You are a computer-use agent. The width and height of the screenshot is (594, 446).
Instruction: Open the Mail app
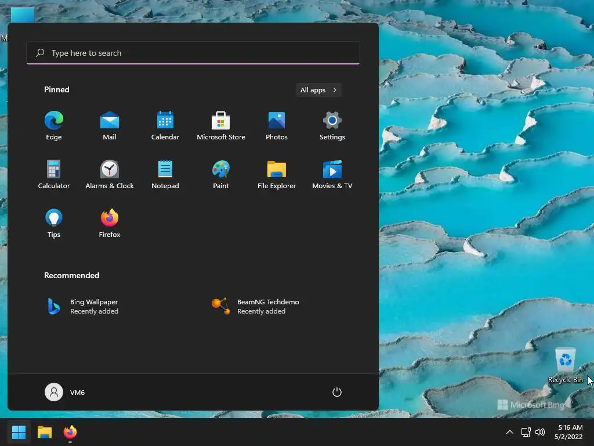[110, 126]
